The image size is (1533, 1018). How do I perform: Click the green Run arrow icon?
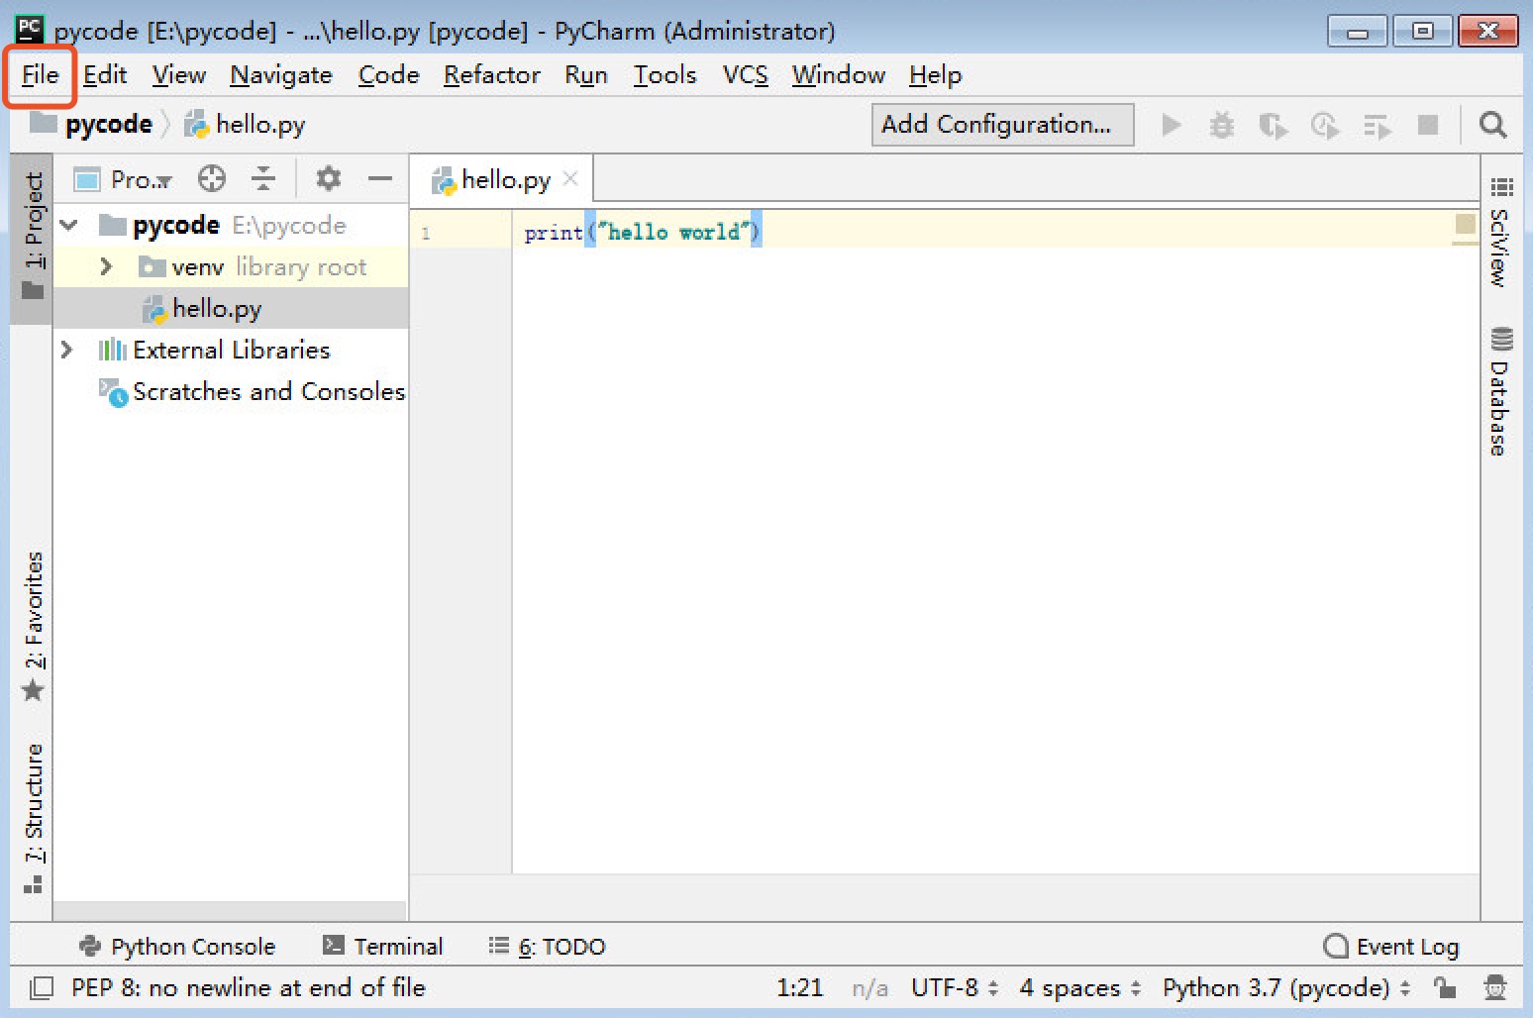(1172, 125)
